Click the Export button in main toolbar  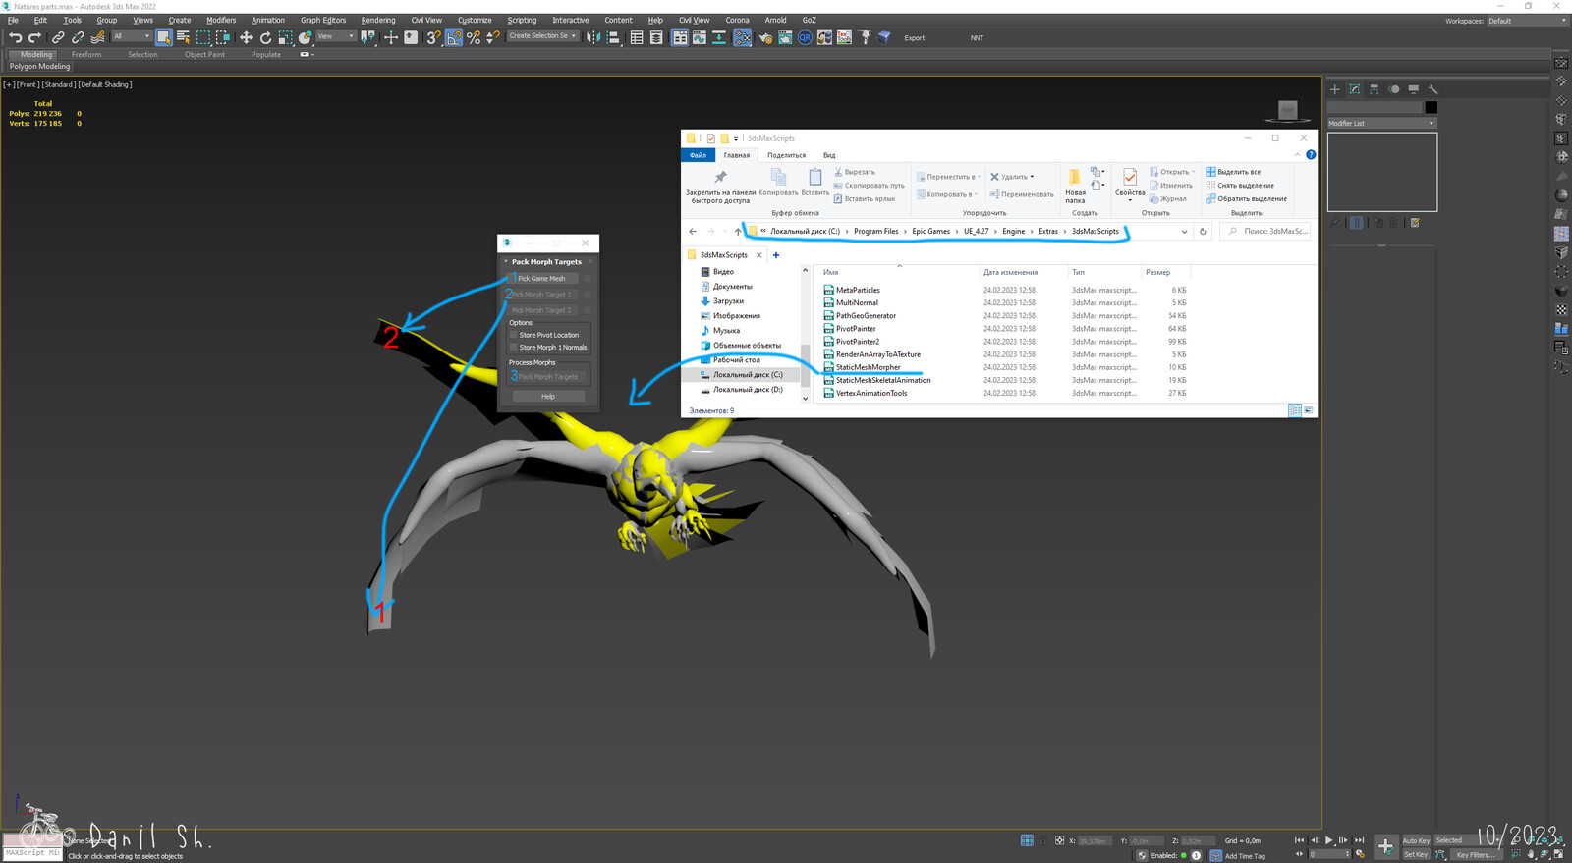915,38
